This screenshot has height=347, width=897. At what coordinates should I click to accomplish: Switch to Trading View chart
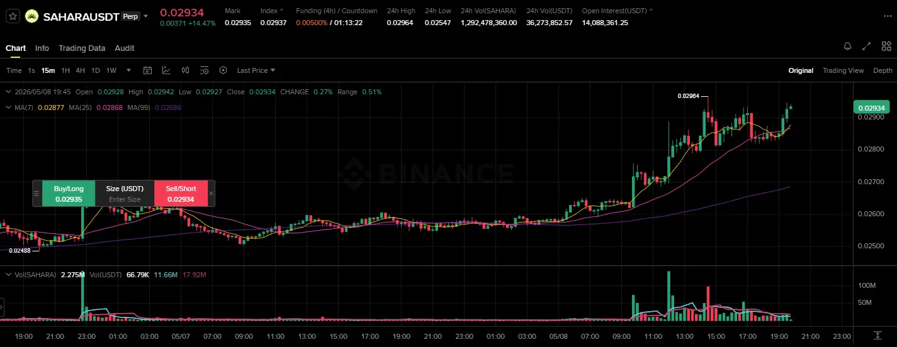(x=843, y=70)
